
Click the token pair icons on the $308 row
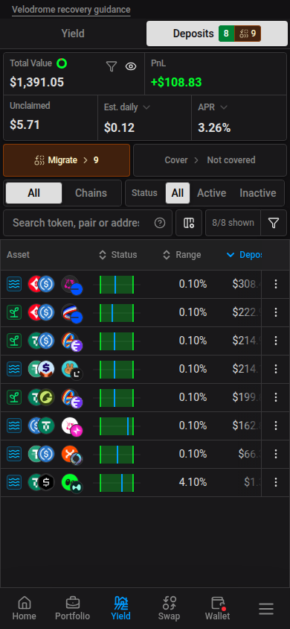point(41,284)
